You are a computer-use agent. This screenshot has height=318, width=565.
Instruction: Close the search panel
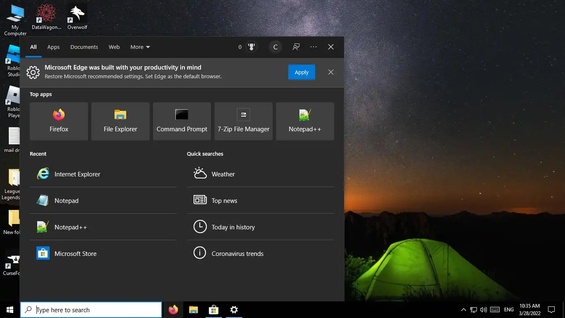coord(331,47)
